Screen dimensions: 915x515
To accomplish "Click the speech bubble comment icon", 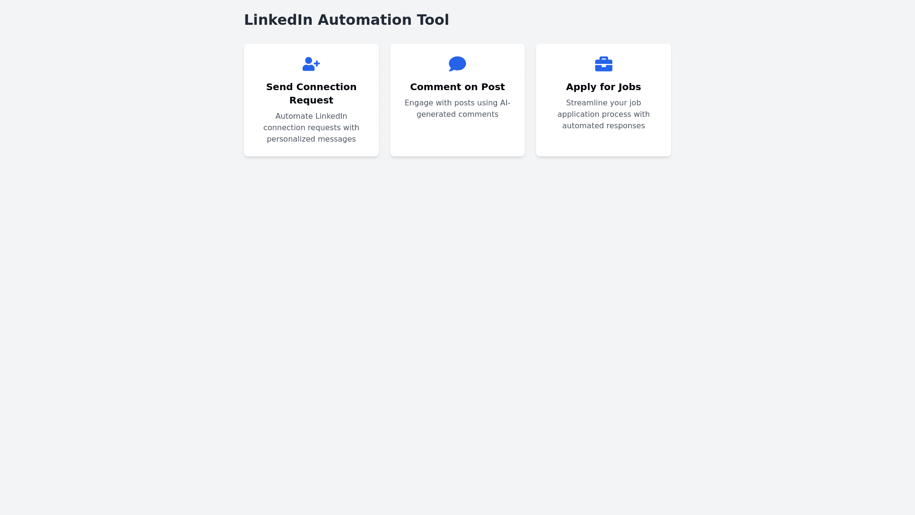I will (457, 64).
